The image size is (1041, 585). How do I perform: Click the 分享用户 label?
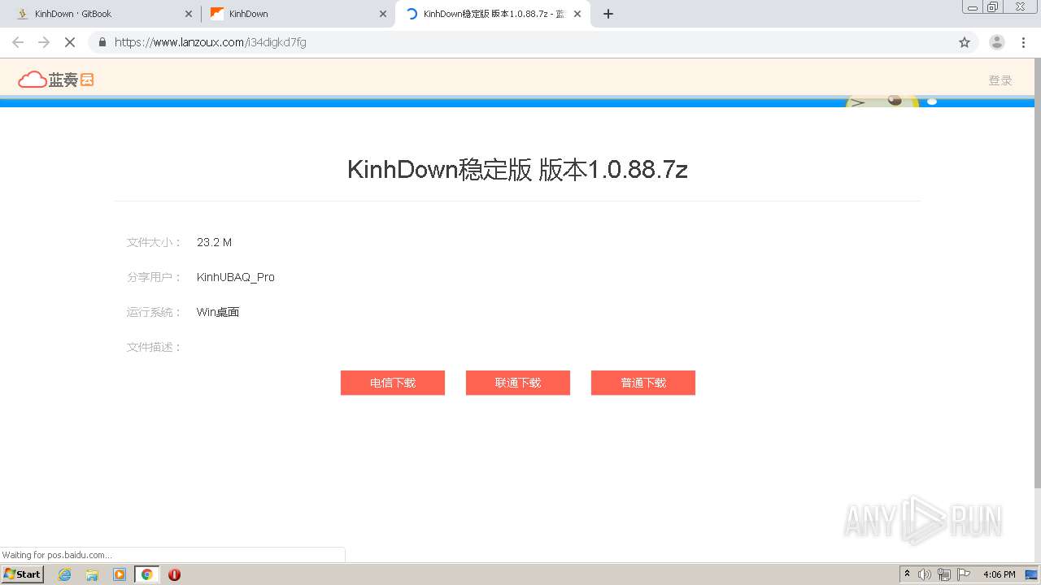(155, 277)
